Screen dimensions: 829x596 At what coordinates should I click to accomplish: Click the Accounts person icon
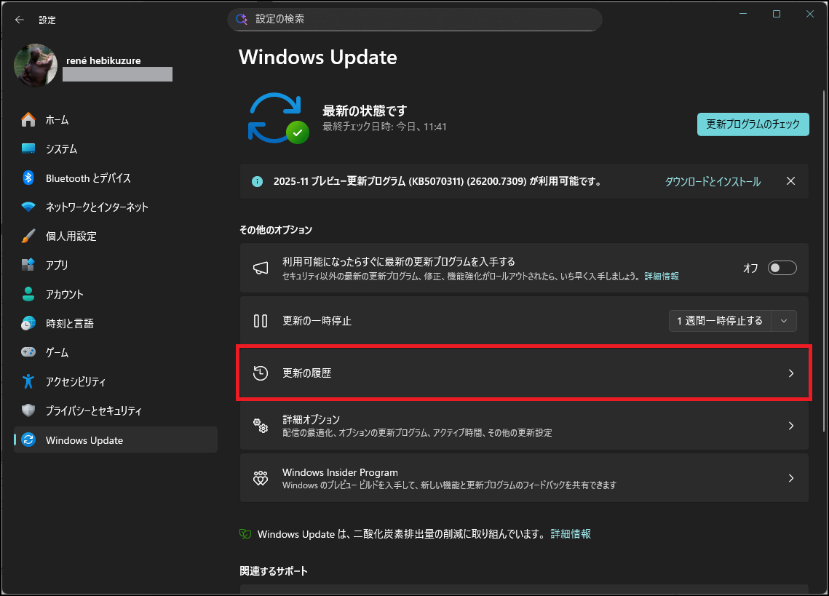coord(28,294)
